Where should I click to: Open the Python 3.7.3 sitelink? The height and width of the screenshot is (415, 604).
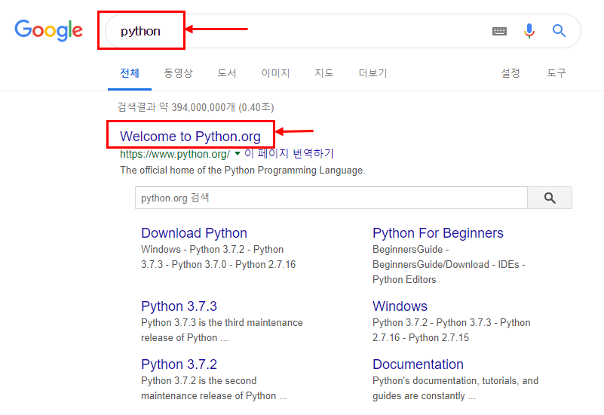(x=179, y=306)
